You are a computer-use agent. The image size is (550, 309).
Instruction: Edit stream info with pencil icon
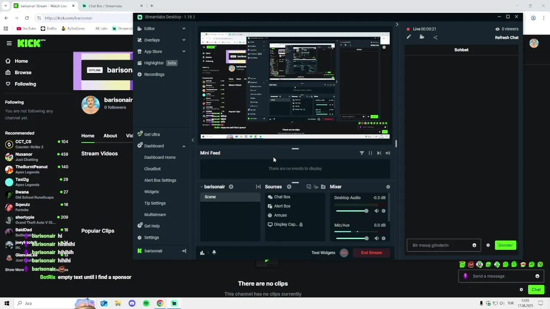click(x=409, y=37)
